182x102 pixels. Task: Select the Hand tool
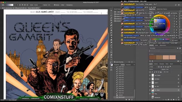coord(111,55)
